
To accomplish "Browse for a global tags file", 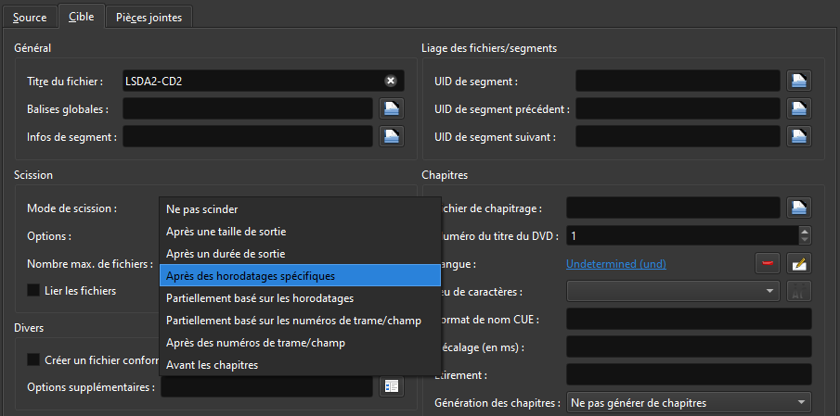I will point(392,109).
